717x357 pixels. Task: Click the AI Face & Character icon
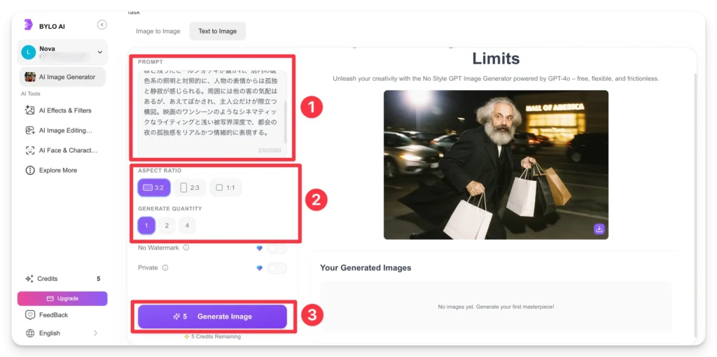tap(30, 150)
